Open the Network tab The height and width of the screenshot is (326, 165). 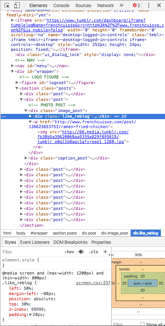coord(106,5)
